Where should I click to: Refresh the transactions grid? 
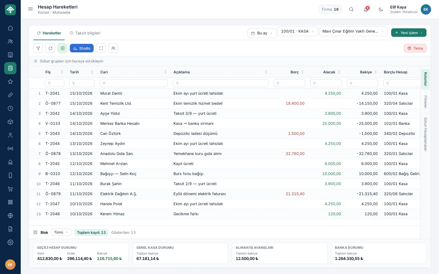tap(50, 48)
